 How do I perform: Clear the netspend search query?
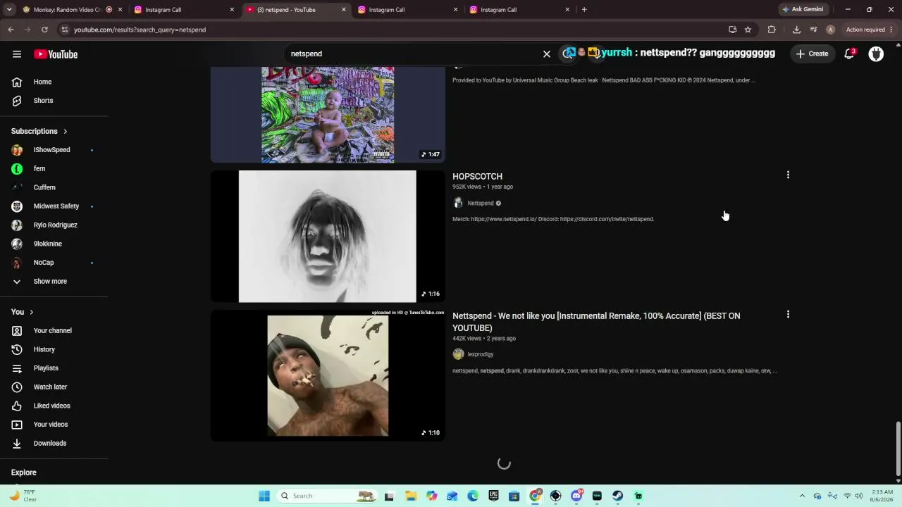coord(547,54)
